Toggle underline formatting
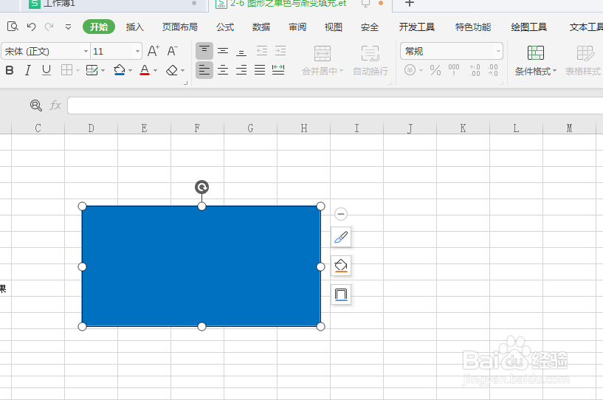The image size is (603, 400). (46, 70)
